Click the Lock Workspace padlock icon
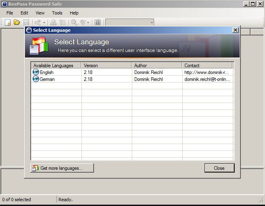The width and height of the screenshot is (265, 206). tap(98, 23)
